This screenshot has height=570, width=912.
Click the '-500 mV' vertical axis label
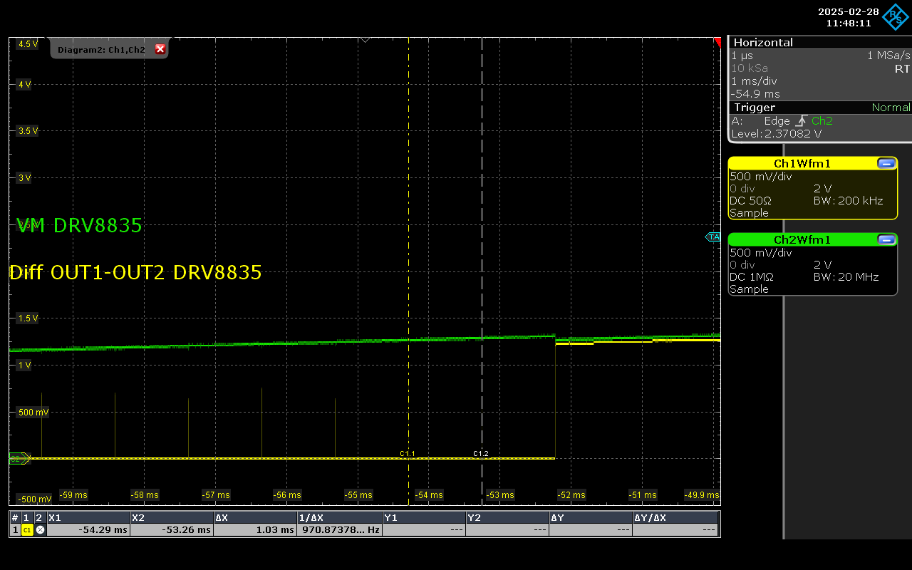(34, 499)
